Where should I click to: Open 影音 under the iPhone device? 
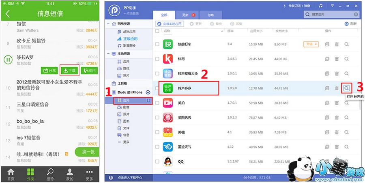(x=124, y=107)
